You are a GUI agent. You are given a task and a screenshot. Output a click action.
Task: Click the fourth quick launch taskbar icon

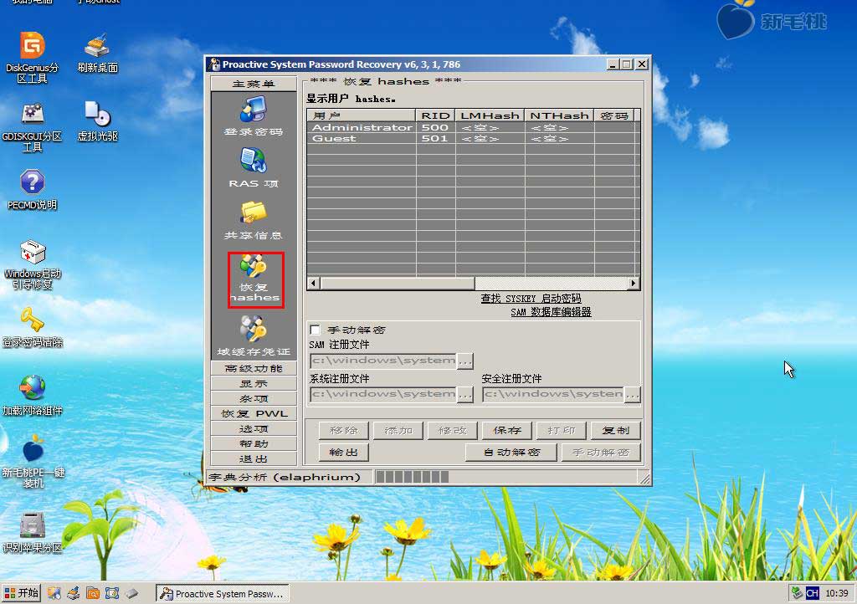[x=112, y=593]
